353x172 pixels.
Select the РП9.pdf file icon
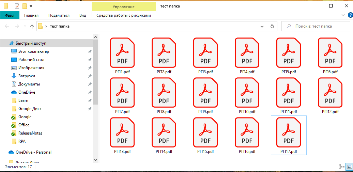(205, 93)
